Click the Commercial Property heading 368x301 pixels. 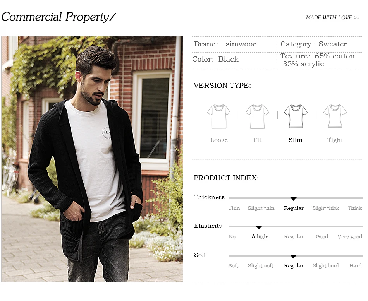click(x=58, y=17)
